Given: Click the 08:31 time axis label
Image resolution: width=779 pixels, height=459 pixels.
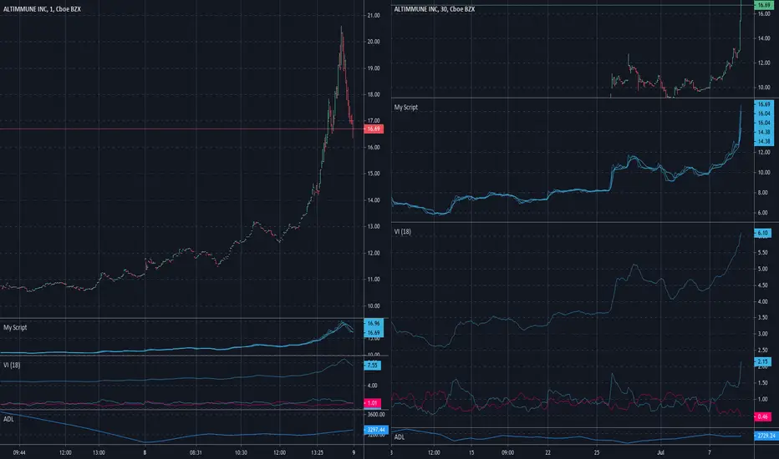Looking at the screenshot, I should (x=196, y=452).
